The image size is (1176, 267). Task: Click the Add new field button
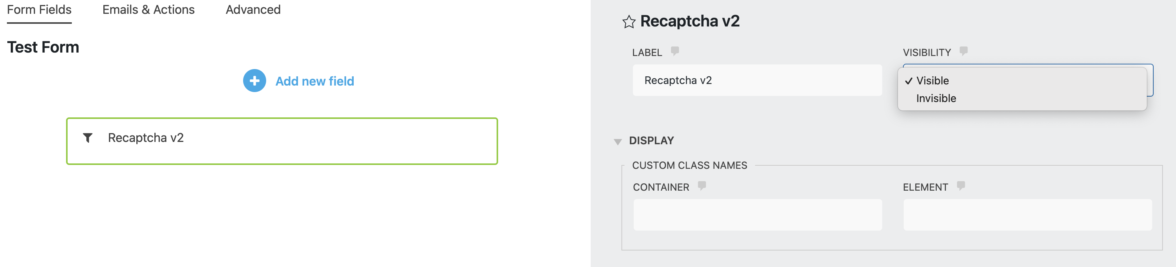[315, 81]
